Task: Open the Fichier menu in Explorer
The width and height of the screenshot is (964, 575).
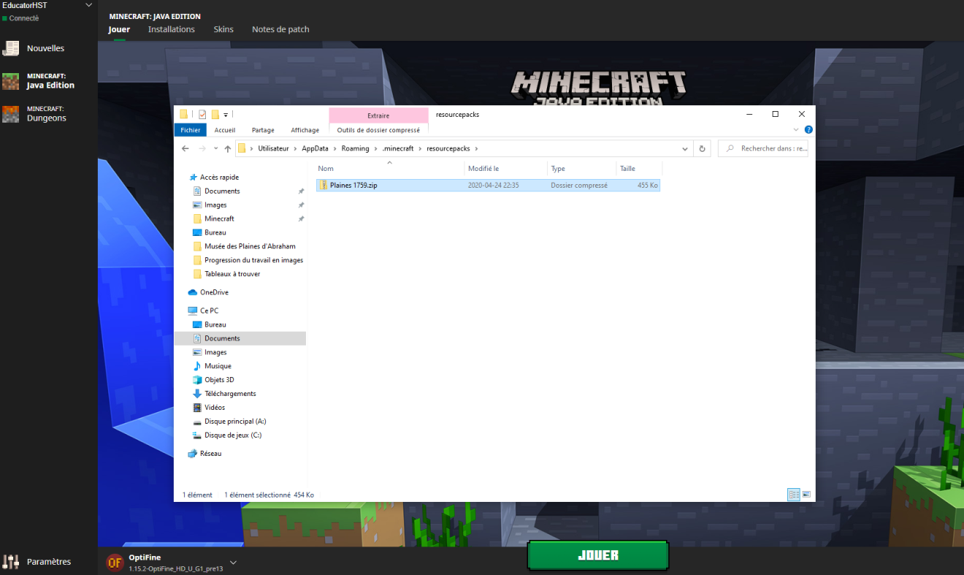Action: (x=190, y=130)
